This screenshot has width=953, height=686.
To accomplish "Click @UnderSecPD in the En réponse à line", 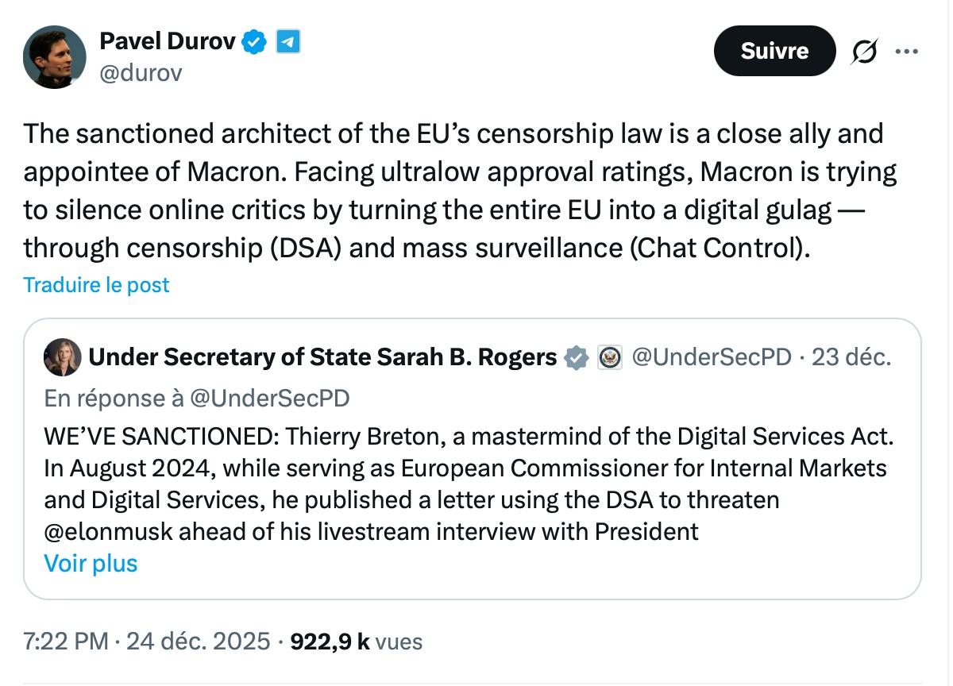I will [x=269, y=398].
